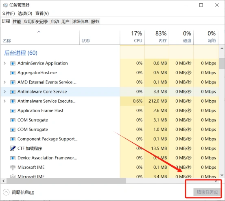Click the Device Association Framework icon
The image size is (225, 201).
pos(13,158)
